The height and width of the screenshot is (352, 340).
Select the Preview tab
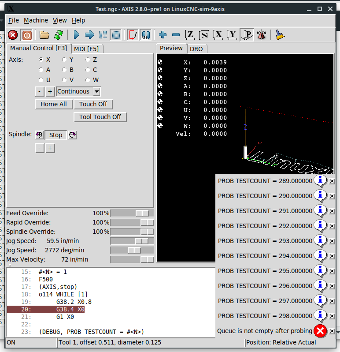(x=171, y=48)
